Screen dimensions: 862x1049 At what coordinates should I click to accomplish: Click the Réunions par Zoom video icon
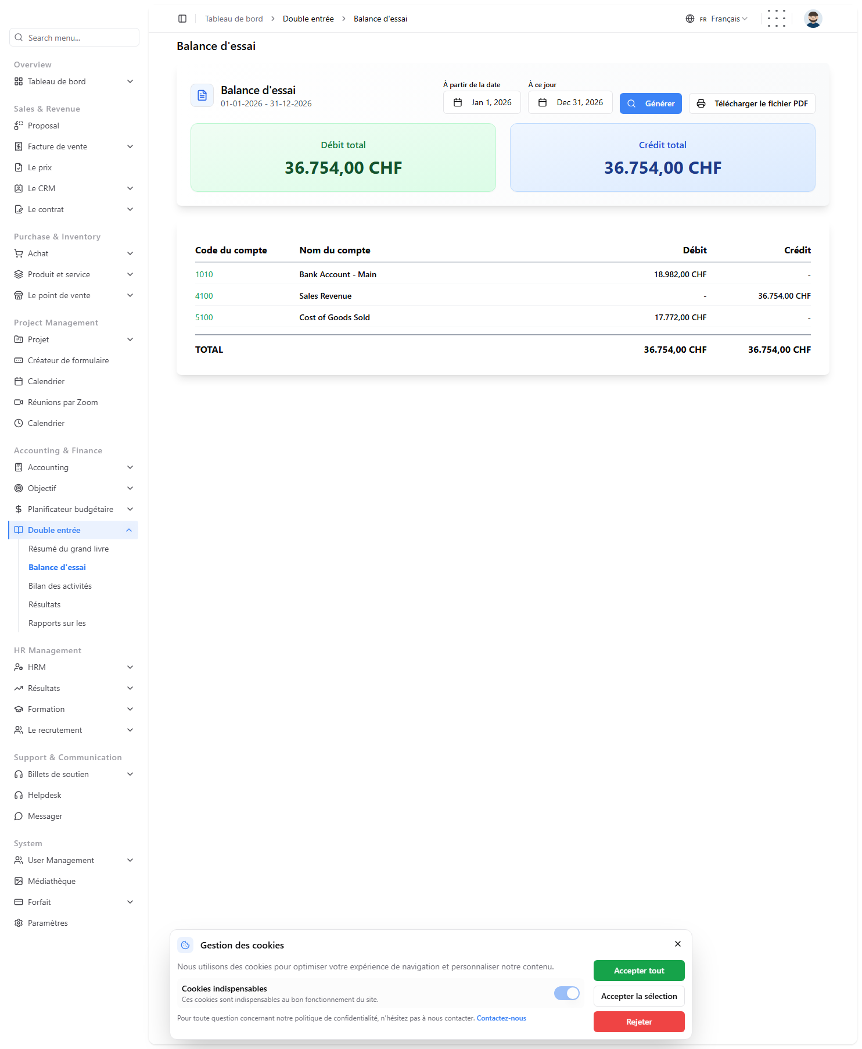19,402
